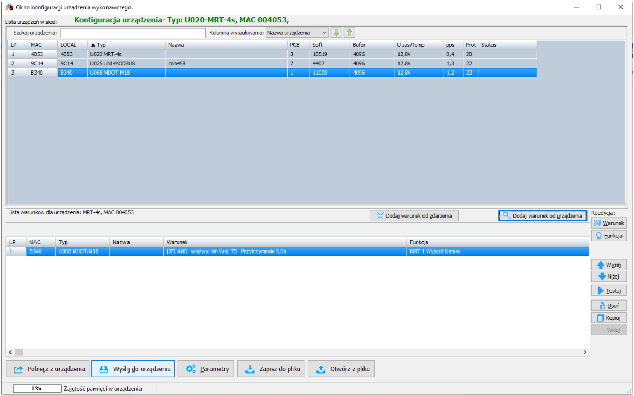Click the pps column header
The width and height of the screenshot is (634, 396).
tap(453, 45)
